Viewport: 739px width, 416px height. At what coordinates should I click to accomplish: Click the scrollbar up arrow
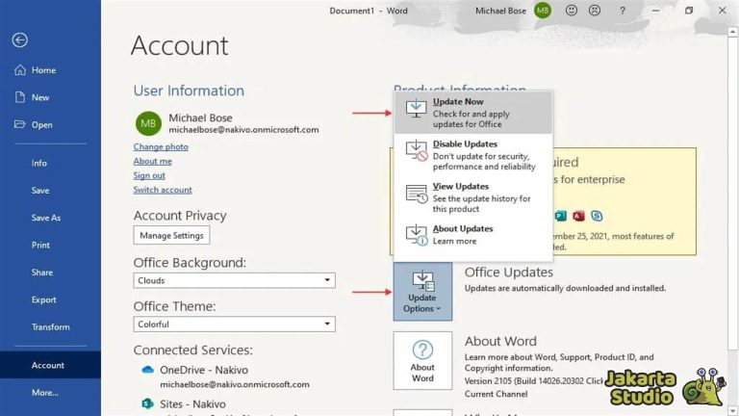[732, 32]
